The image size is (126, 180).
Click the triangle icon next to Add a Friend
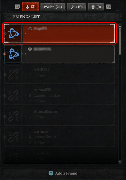coord(51,173)
